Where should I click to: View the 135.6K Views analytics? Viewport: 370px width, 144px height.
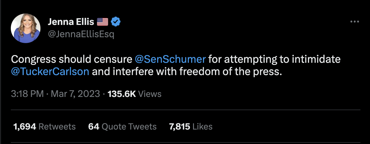click(134, 94)
